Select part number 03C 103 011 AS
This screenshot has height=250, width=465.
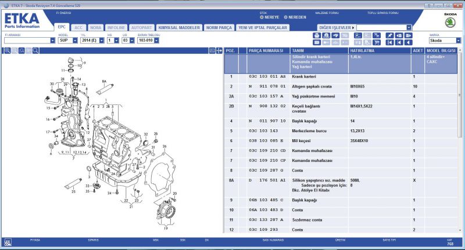coord(267,77)
